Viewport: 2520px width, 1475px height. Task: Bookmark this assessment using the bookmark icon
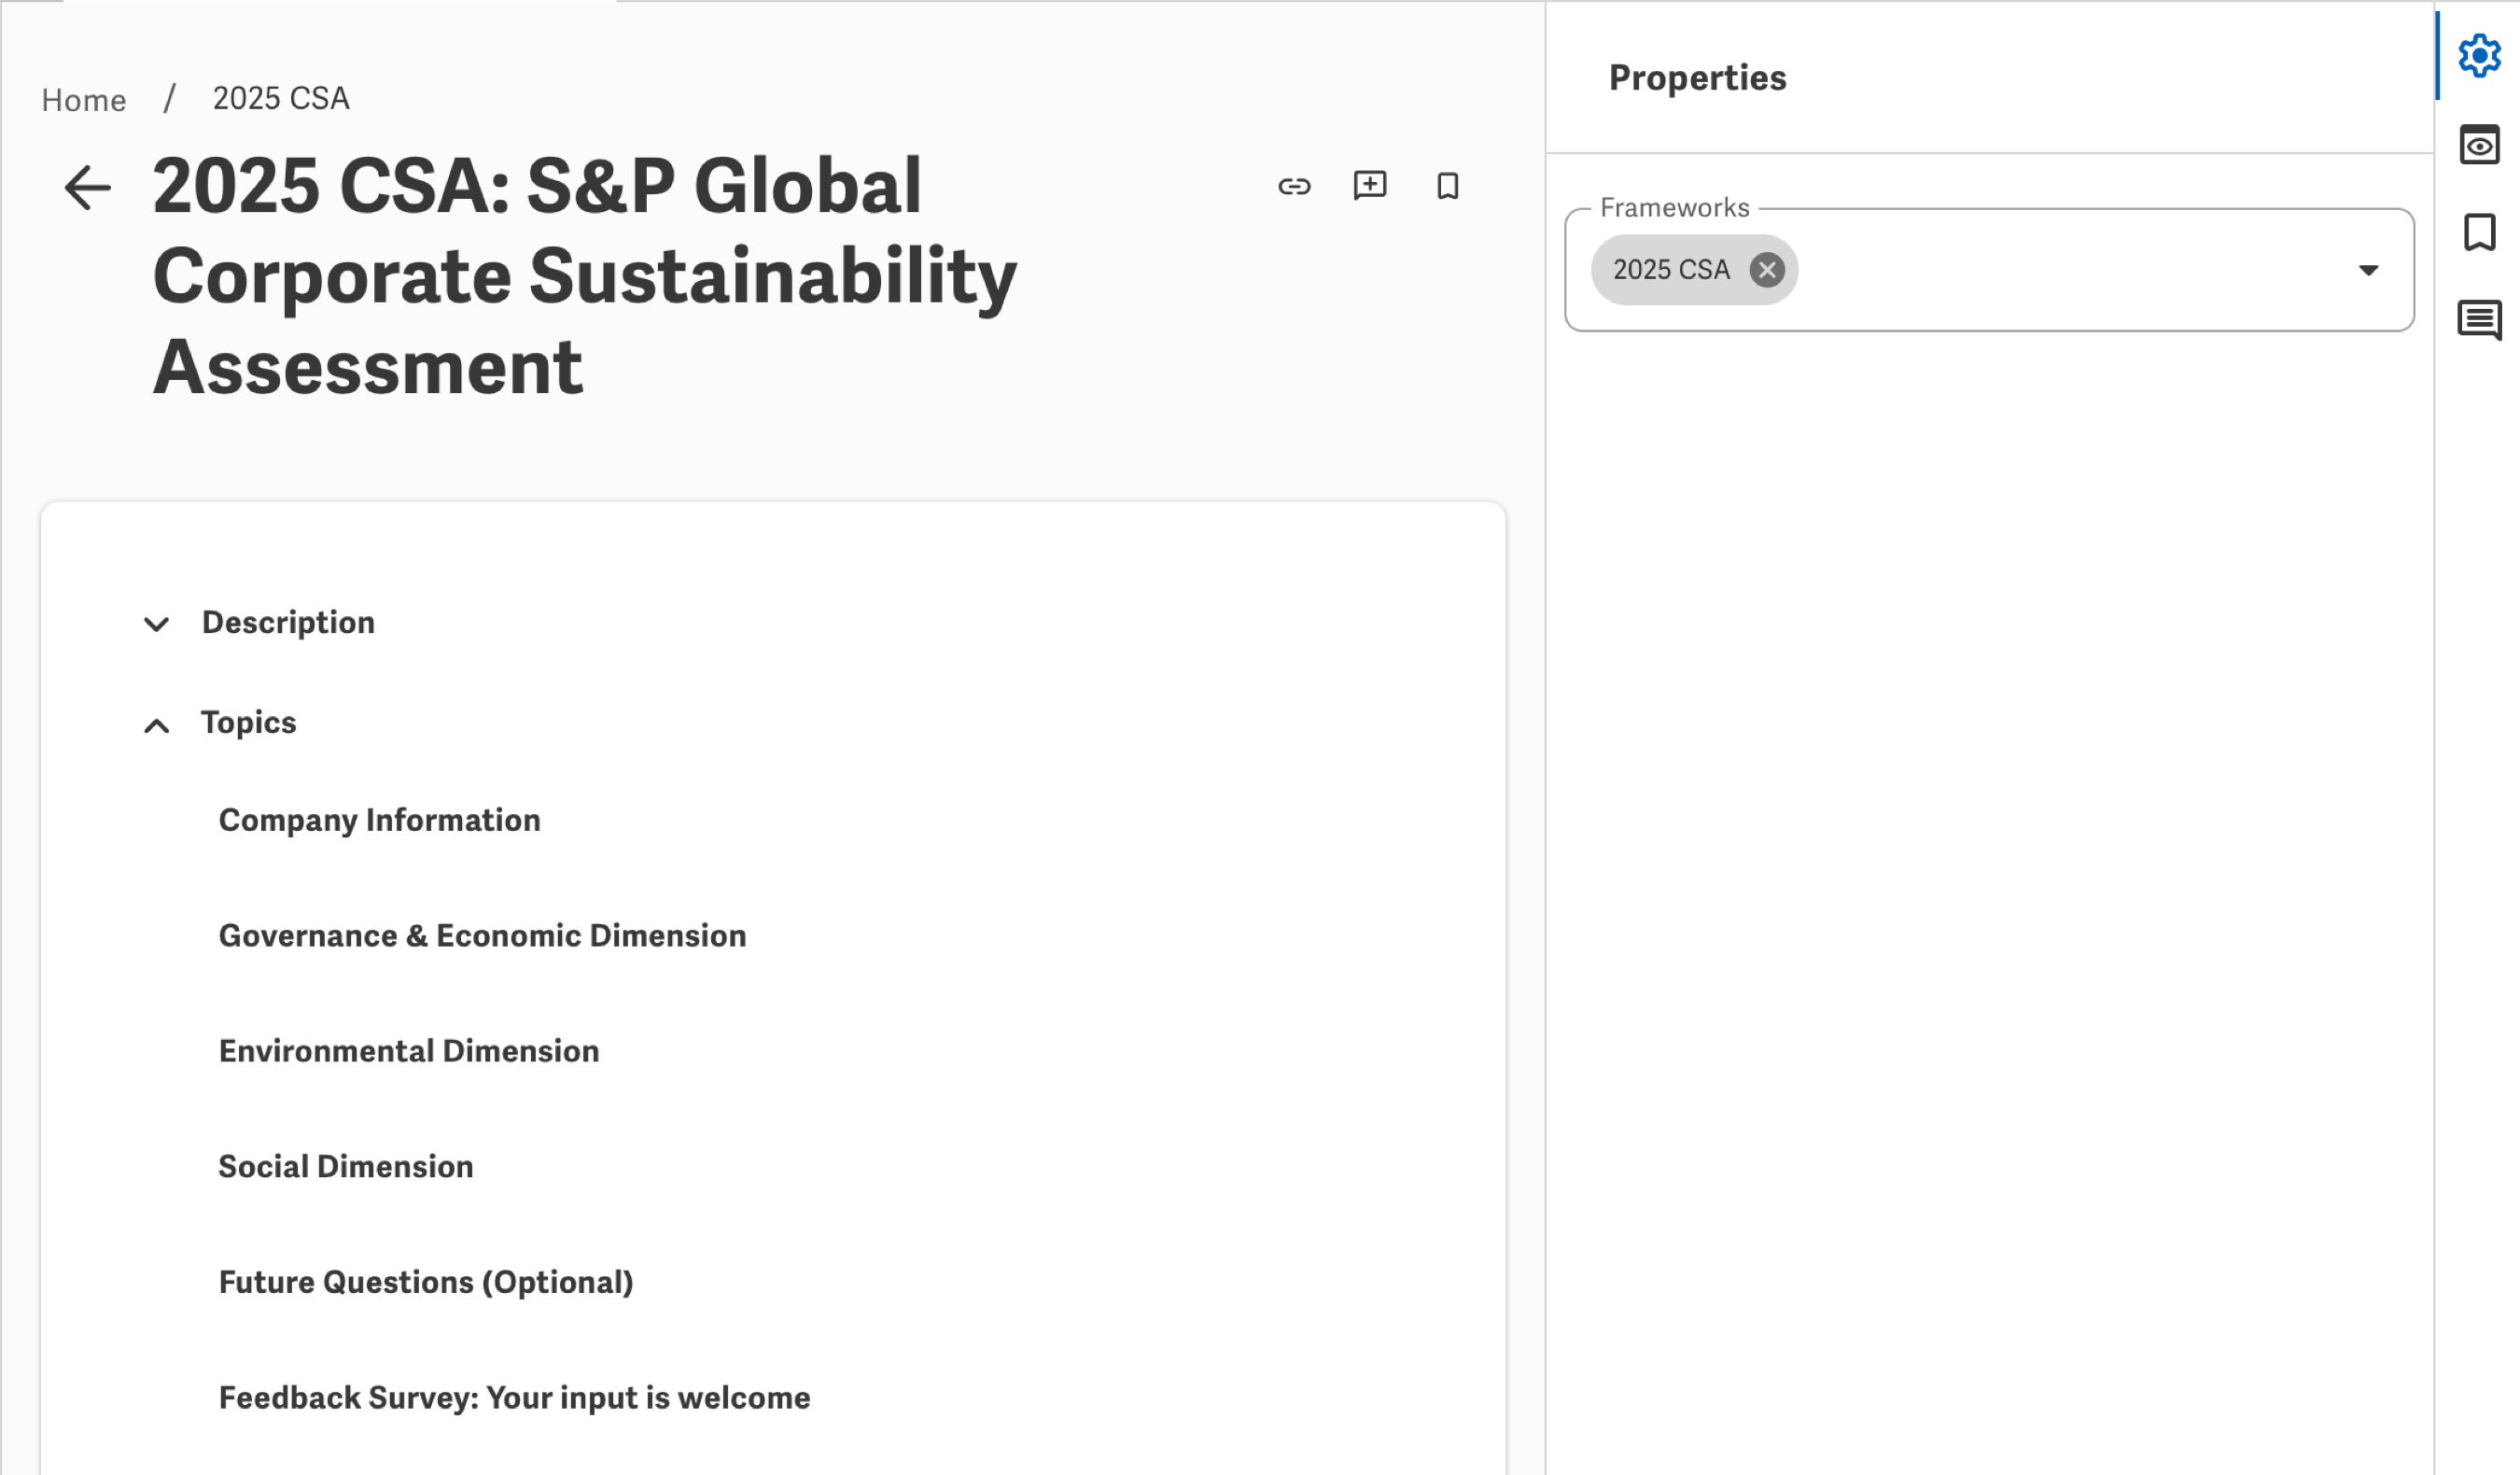[1447, 186]
